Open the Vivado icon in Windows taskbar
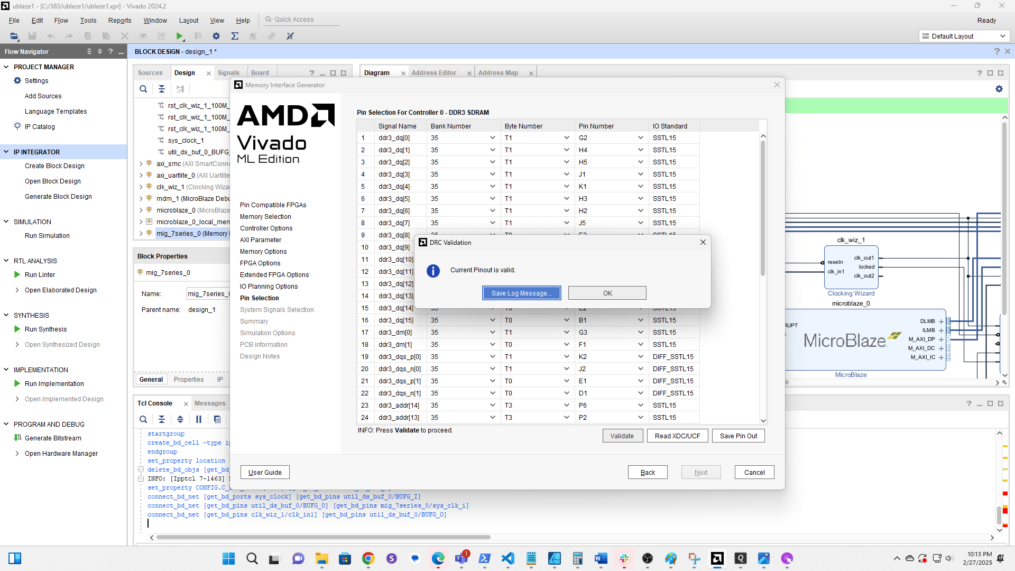Screen dimensions: 1015x571 tap(717, 558)
